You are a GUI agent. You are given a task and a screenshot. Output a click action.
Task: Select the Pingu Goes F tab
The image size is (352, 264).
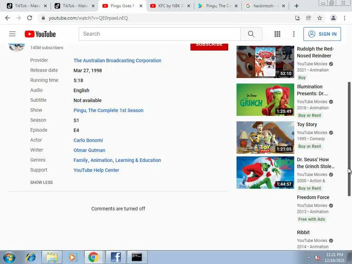point(122,6)
